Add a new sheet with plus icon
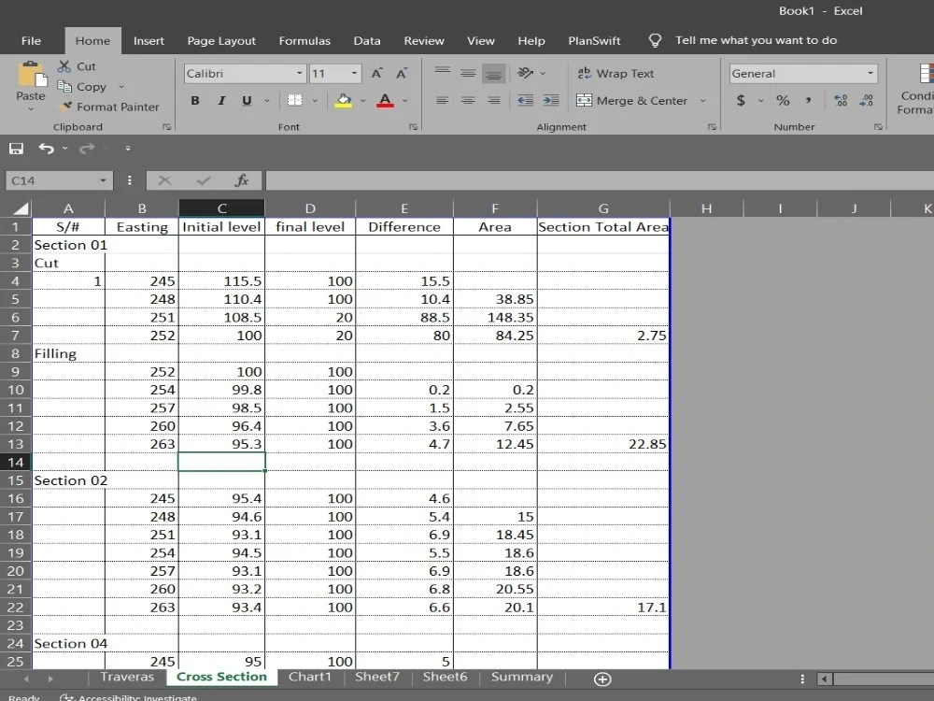Viewport: 934px width, 701px height. coord(602,679)
